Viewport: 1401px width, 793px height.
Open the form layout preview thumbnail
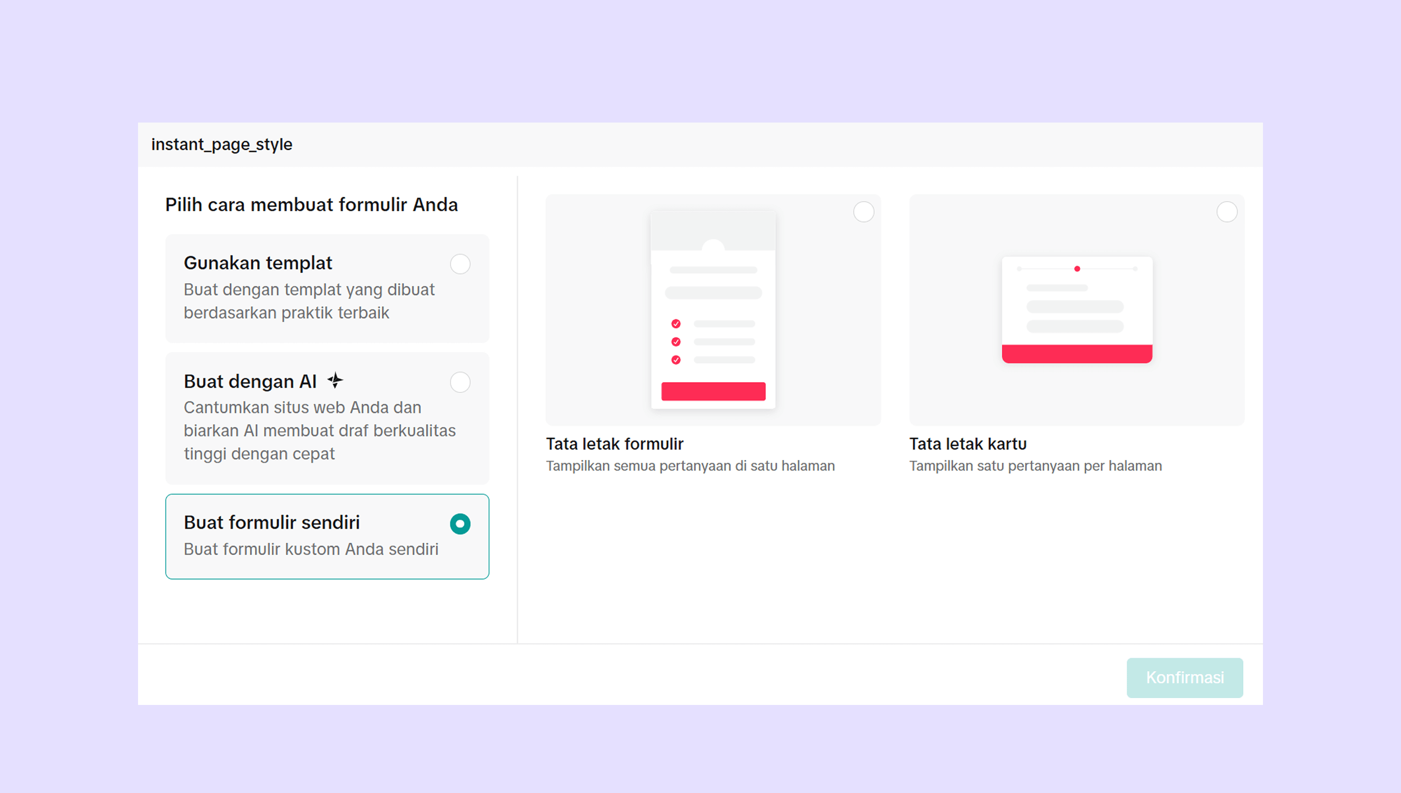point(713,310)
